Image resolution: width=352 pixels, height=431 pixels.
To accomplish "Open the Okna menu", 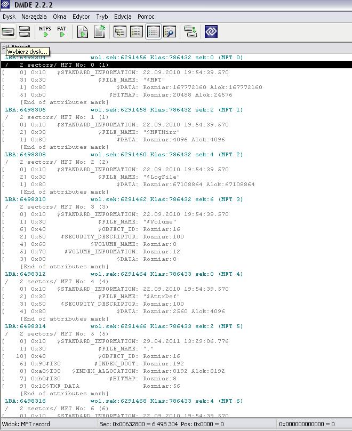I will (x=60, y=17).
